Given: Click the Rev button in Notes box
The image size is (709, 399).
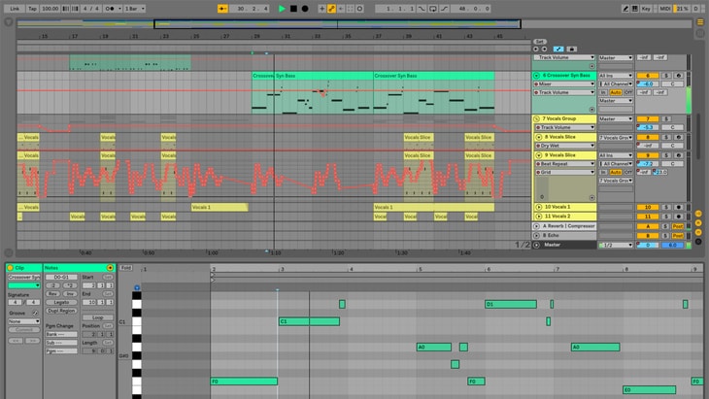Looking at the screenshot, I should [x=52, y=294].
